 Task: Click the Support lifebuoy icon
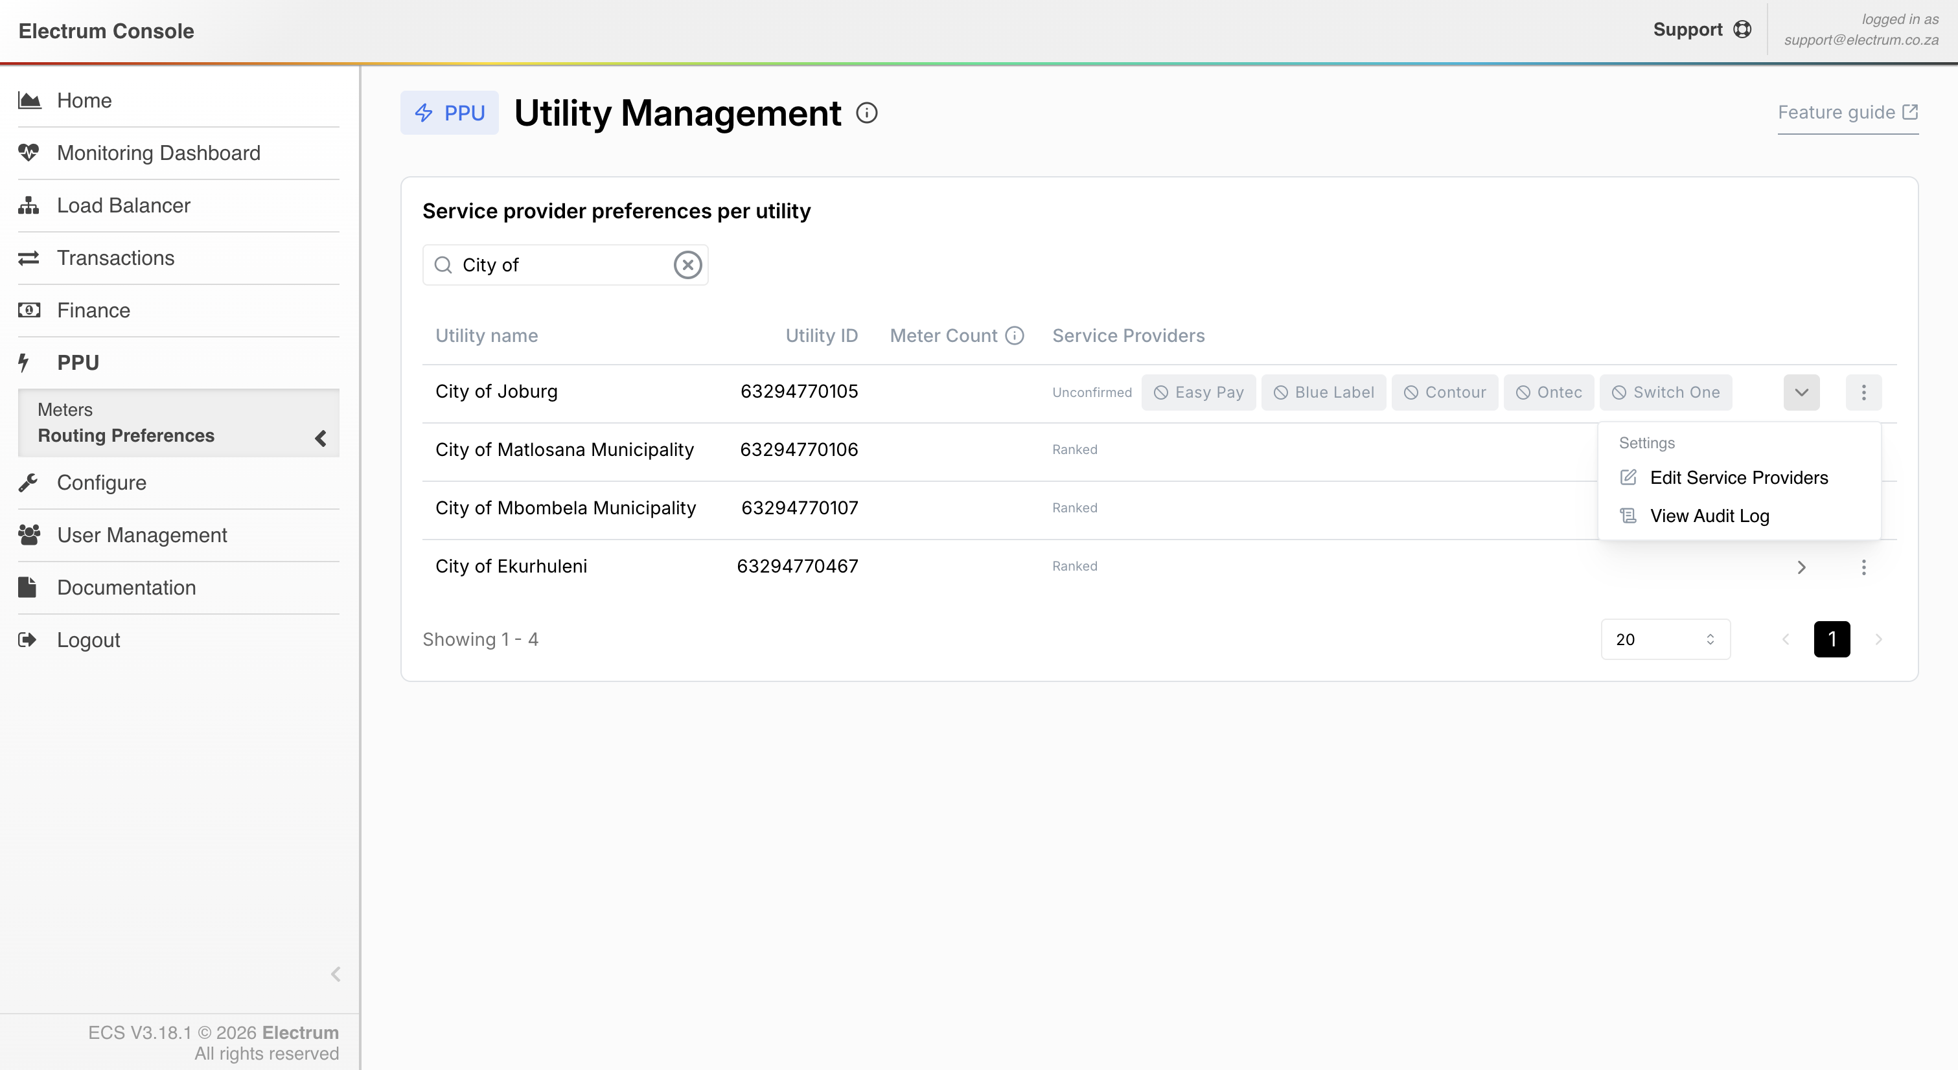pos(1742,30)
